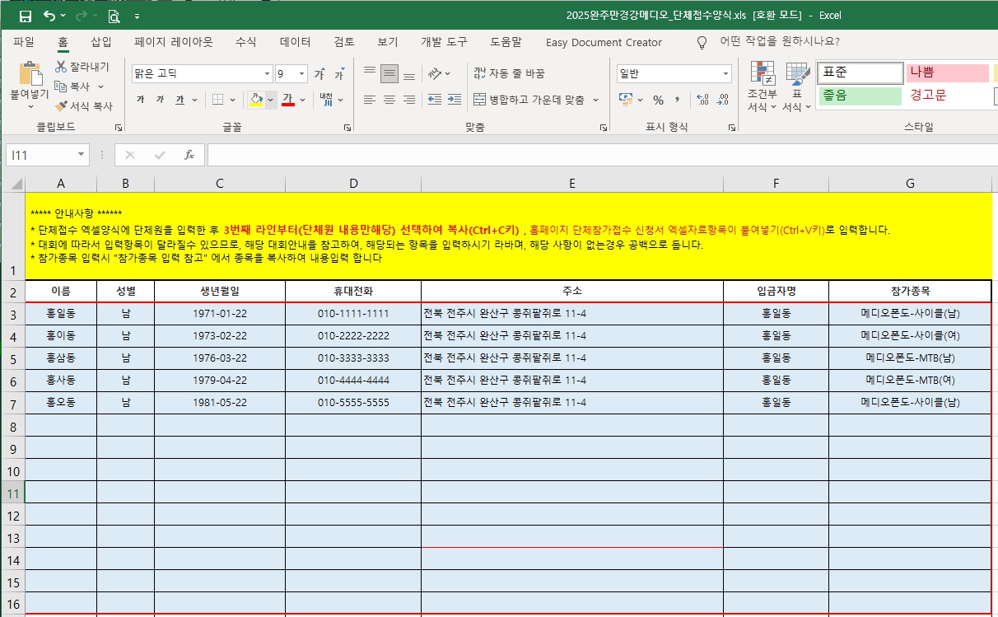Click the Save icon in the quick access toolbar

(x=26, y=16)
